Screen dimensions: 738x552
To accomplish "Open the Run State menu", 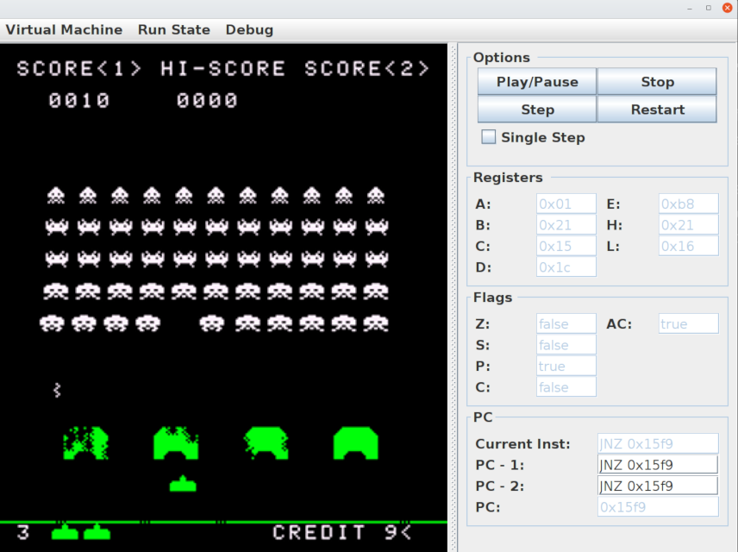I will click(174, 29).
